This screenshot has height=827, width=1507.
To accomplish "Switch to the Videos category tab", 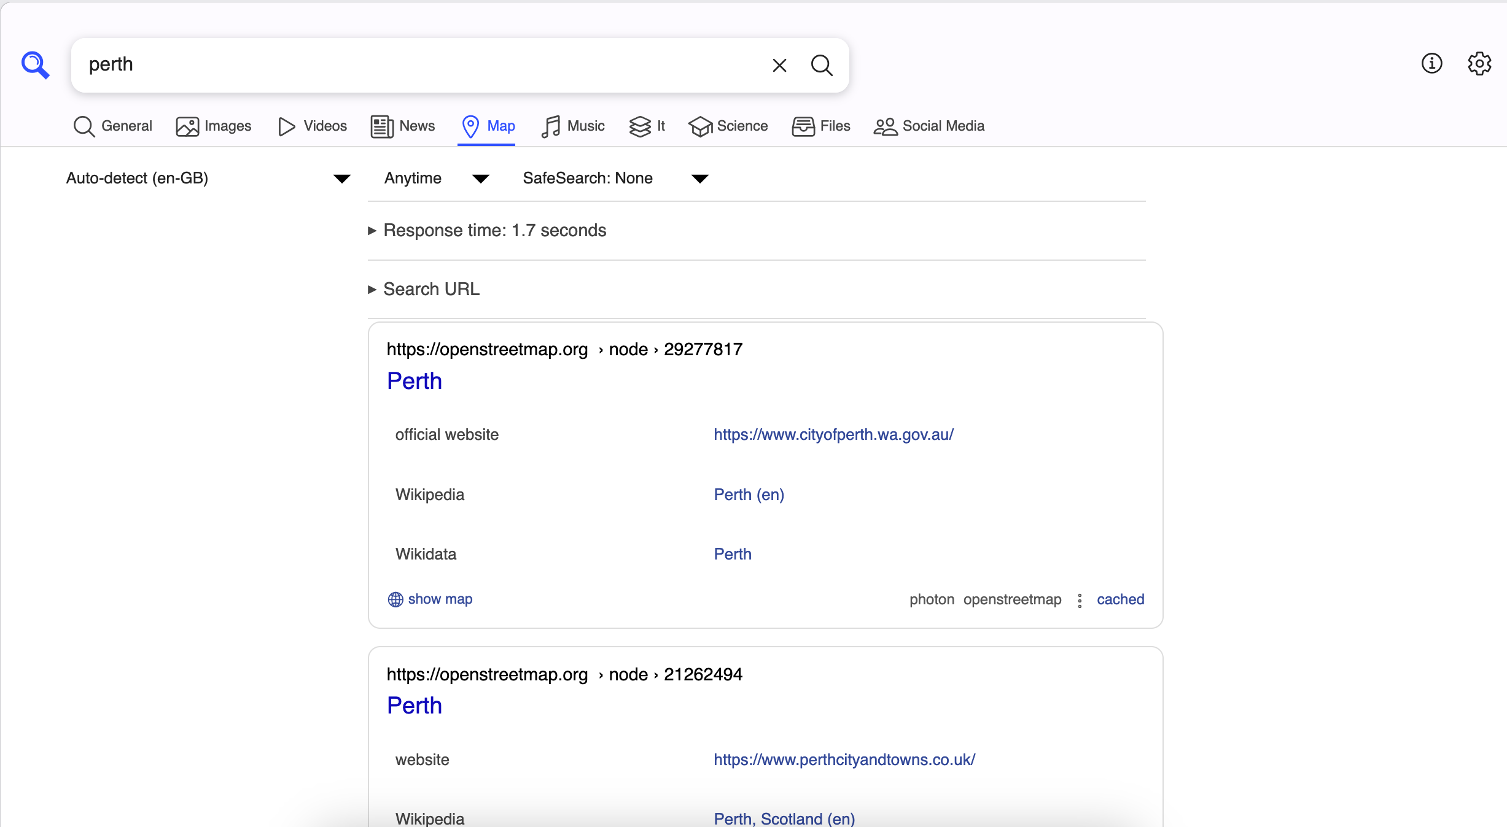I will pyautogui.click(x=312, y=126).
